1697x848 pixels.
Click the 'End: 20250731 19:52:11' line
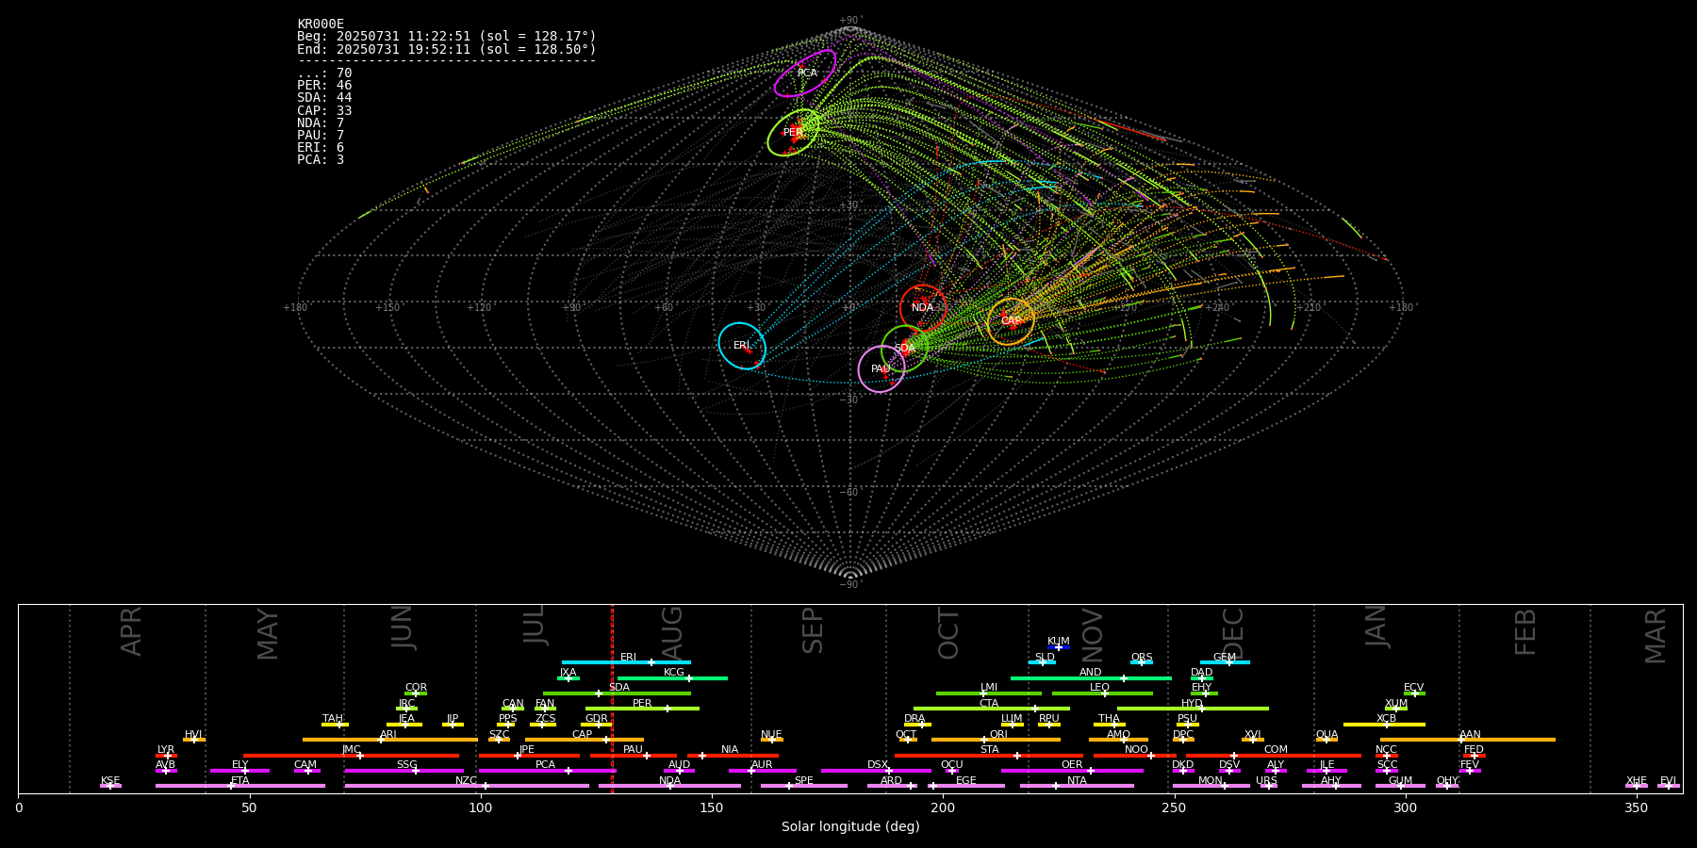point(447,49)
